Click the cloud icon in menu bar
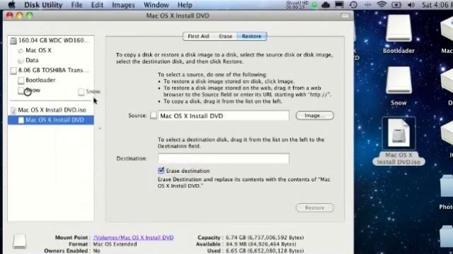This screenshot has height=254, width=453. (x=326, y=5)
